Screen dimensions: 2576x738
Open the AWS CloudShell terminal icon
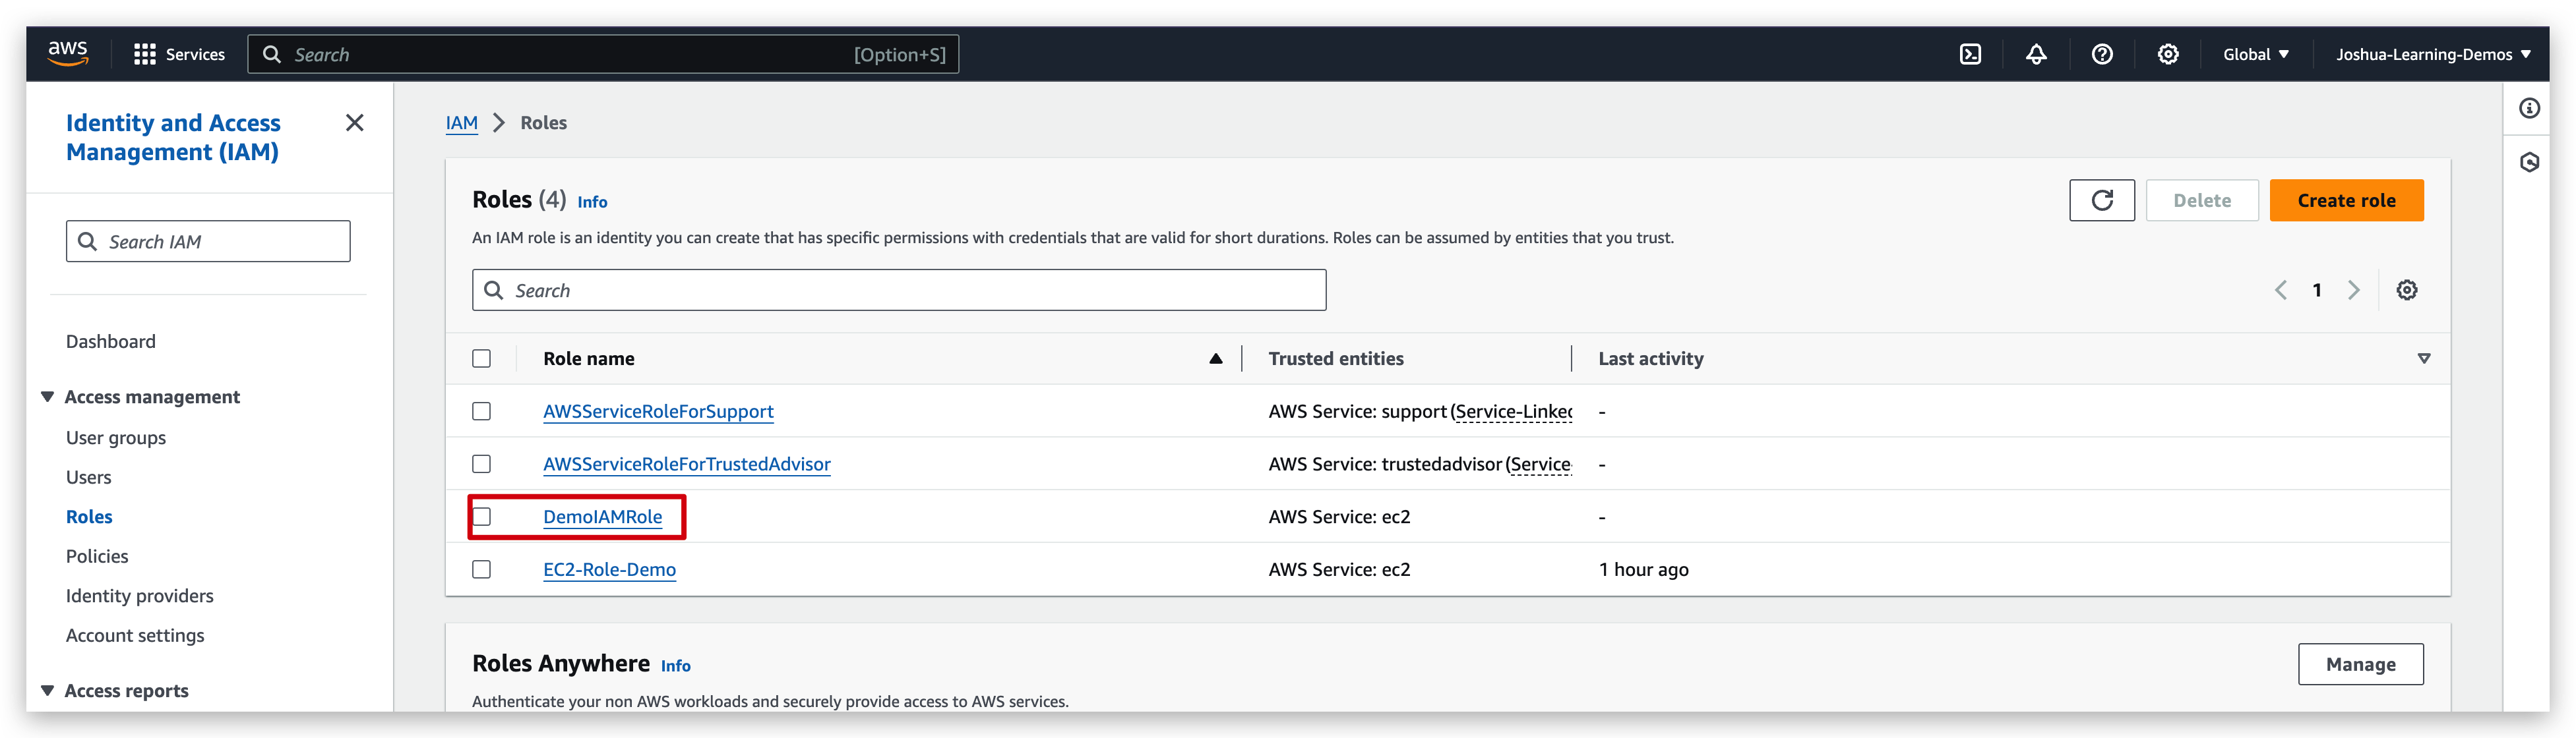click(1970, 55)
